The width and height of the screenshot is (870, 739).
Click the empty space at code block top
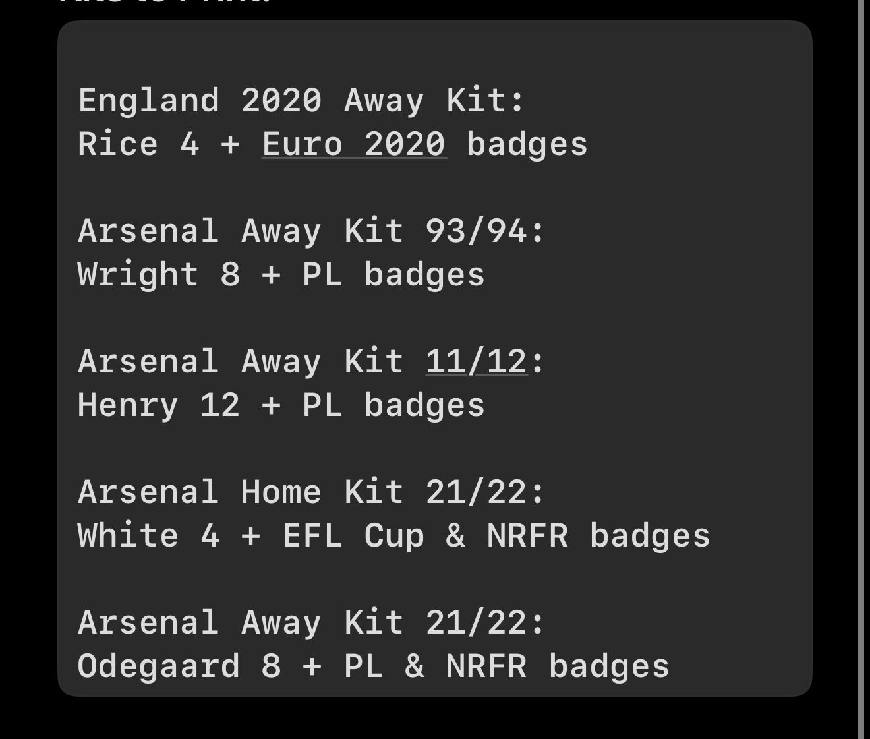click(435, 53)
